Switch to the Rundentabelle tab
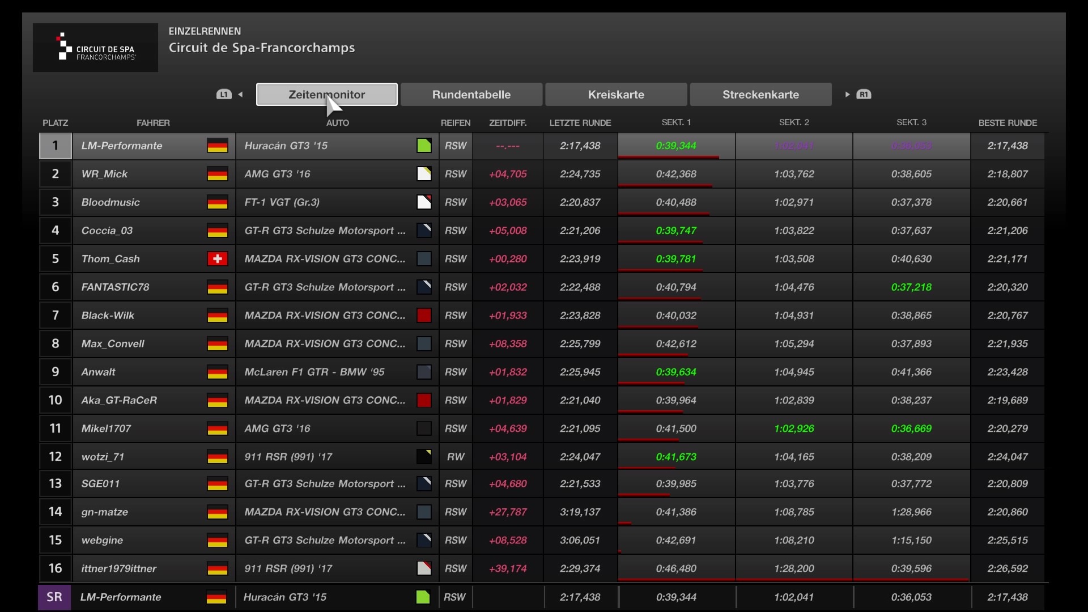The height and width of the screenshot is (612, 1088). tap(471, 95)
